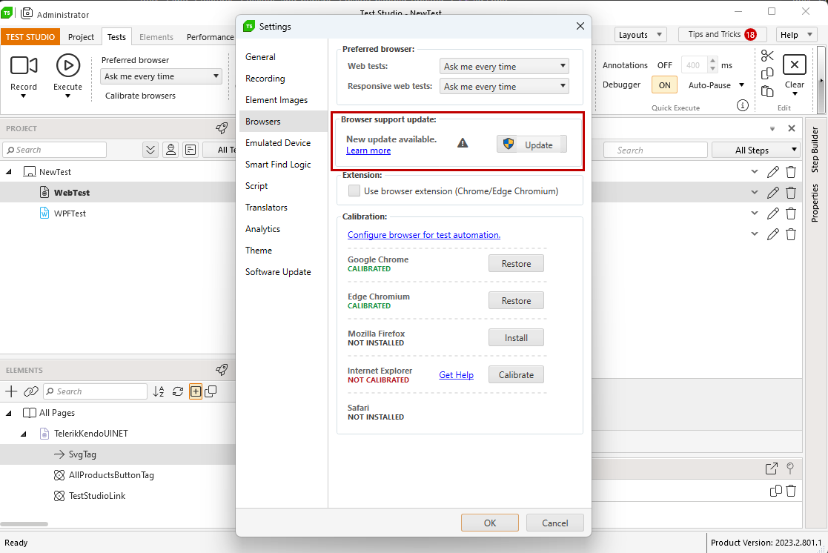Click the Learn more link
This screenshot has width=828, height=553.
(368, 150)
